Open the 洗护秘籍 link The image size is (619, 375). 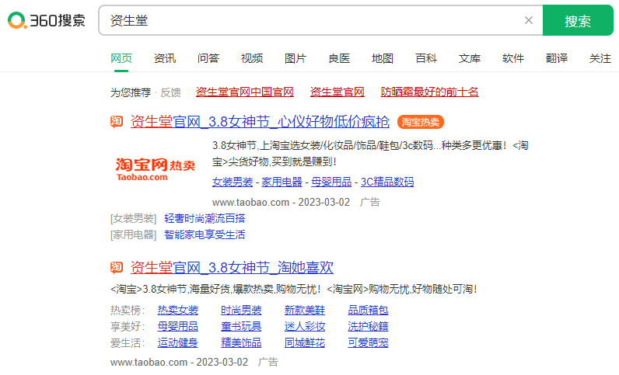(x=368, y=327)
